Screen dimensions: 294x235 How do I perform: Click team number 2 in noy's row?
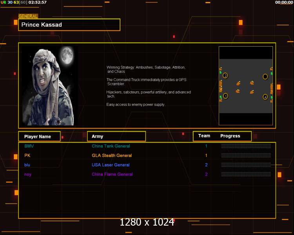206,174
